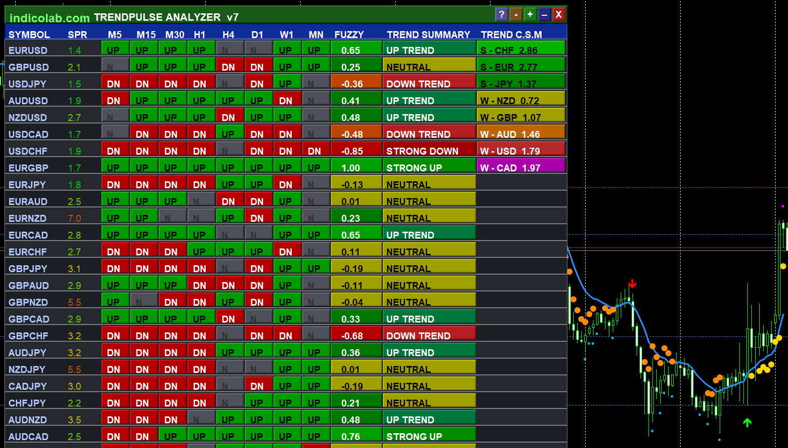Click the green S - CHF 2.86 strength cell

[x=520, y=48]
